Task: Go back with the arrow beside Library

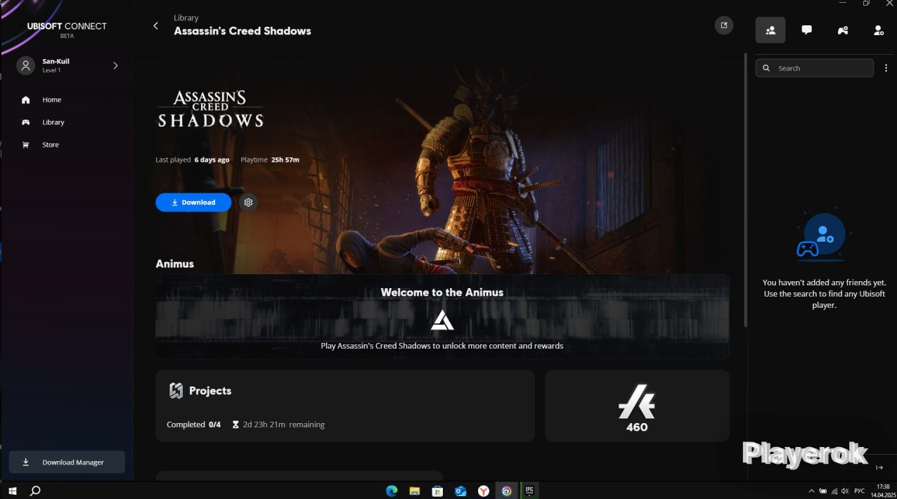Action: pyautogui.click(x=155, y=26)
